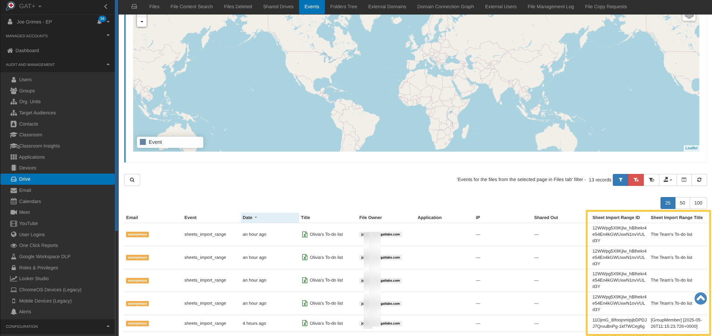The width and height of the screenshot is (712, 336).
Task: Open External Users tab
Action: click(x=501, y=7)
